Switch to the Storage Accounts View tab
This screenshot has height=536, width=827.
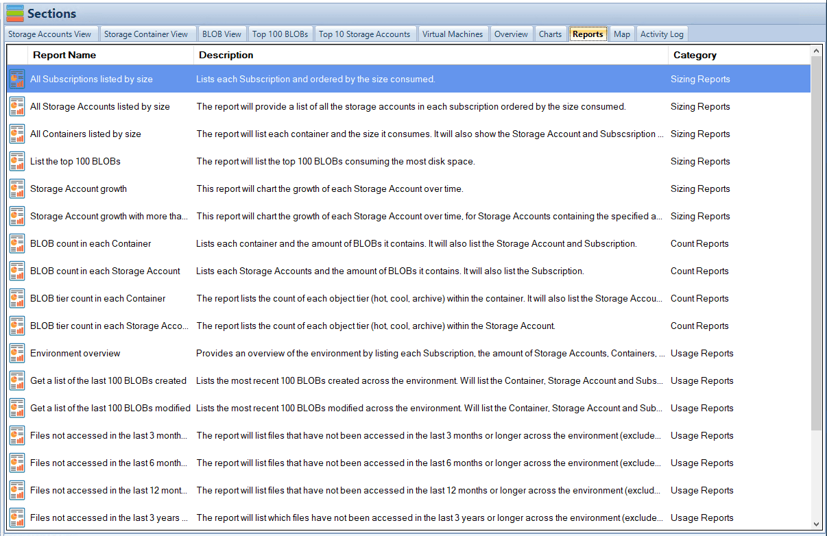tap(49, 34)
